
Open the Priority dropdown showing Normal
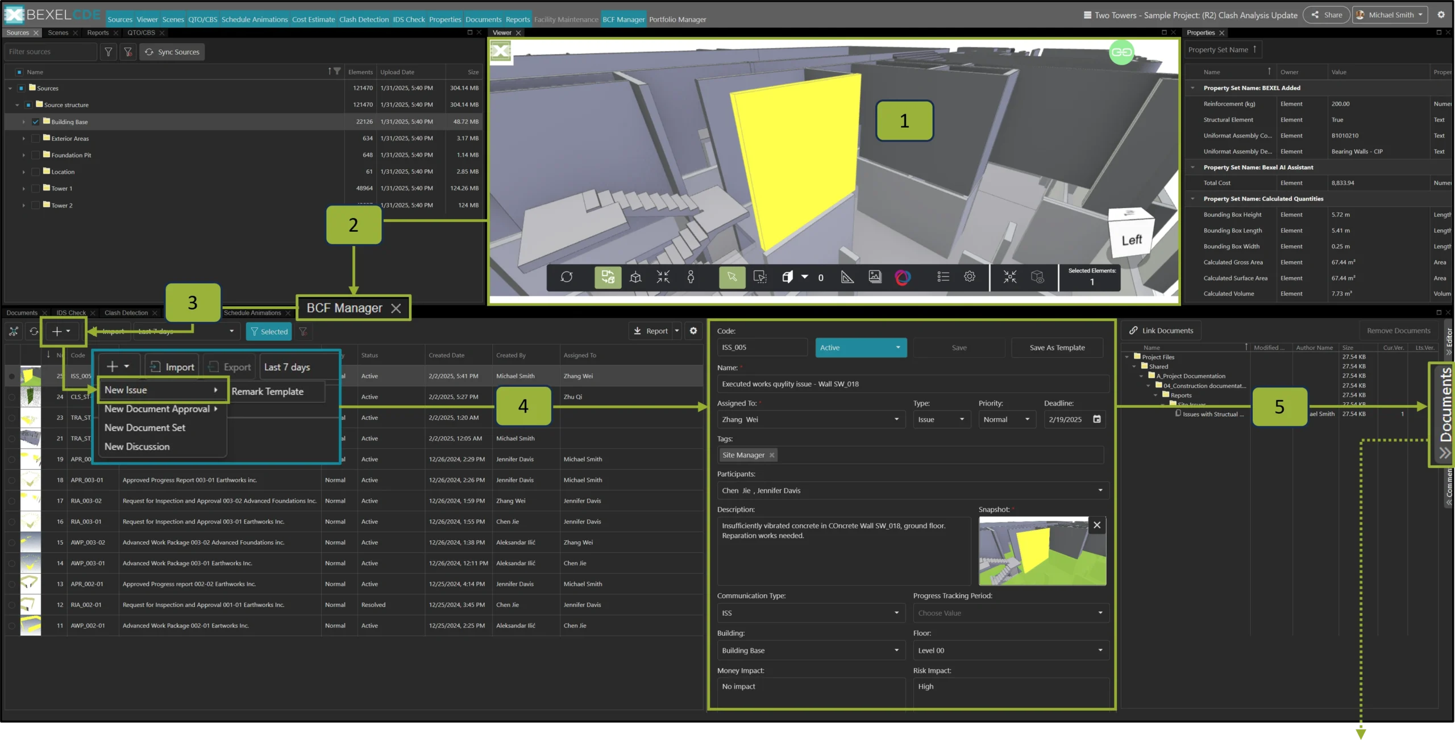tap(1007, 419)
